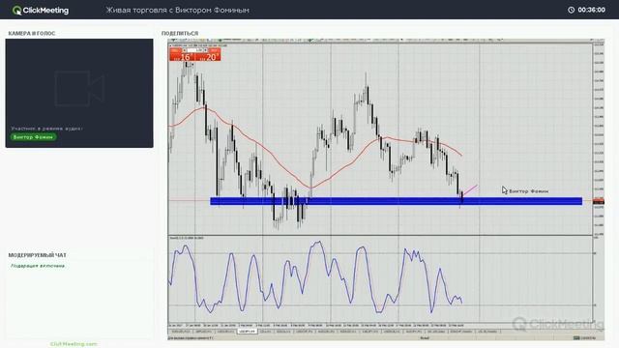This screenshot has width=619, height=348.
Task: Select the blue support zone rectangle on chart
Action: click(396, 201)
